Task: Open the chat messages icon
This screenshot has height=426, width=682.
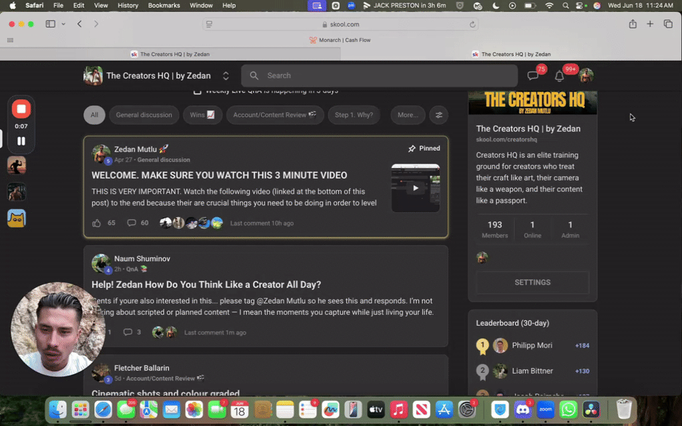Action: click(x=533, y=76)
